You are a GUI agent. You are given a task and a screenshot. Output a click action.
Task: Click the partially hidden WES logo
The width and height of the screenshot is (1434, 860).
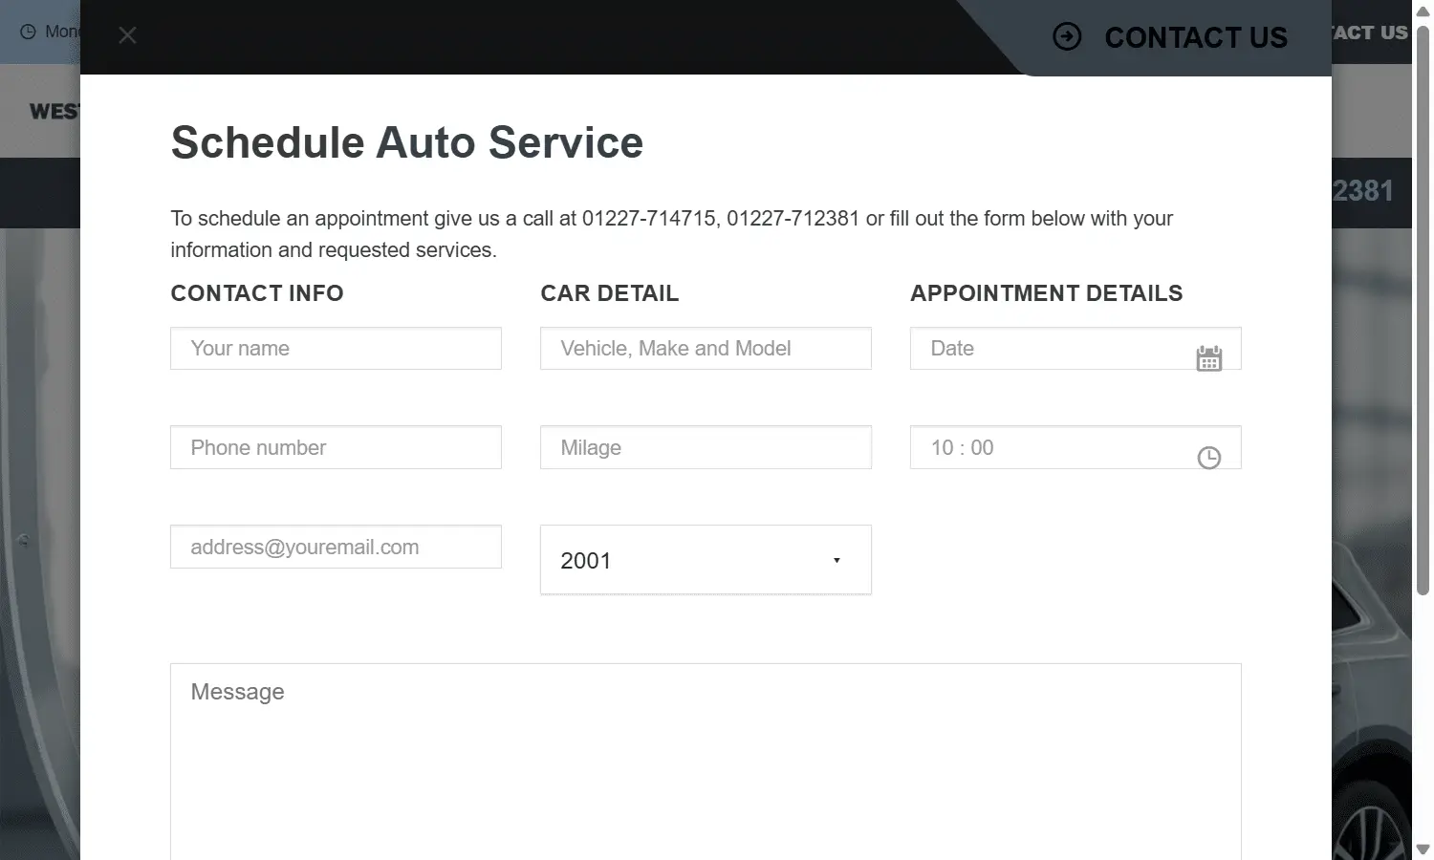(x=54, y=112)
